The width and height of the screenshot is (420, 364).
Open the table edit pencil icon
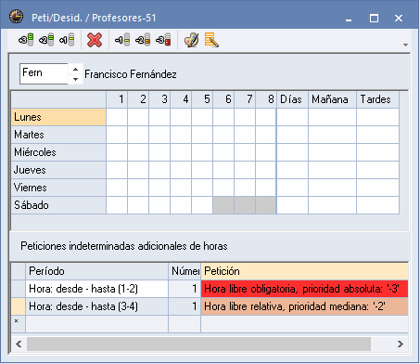tap(211, 40)
